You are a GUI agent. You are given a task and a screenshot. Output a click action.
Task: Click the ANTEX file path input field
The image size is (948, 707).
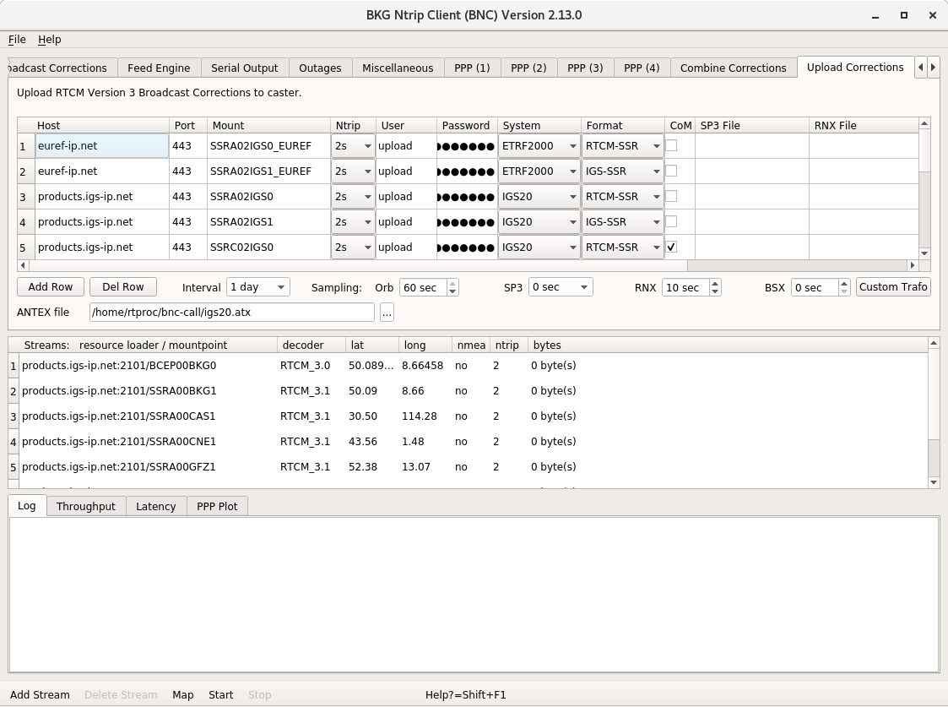coord(231,313)
